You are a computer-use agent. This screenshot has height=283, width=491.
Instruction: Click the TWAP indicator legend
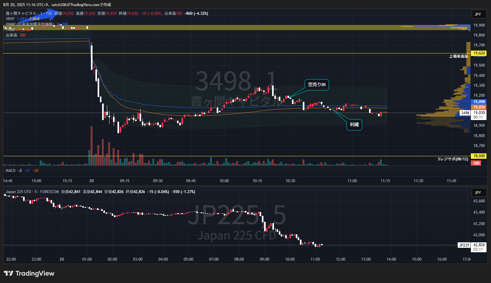pos(11,30)
